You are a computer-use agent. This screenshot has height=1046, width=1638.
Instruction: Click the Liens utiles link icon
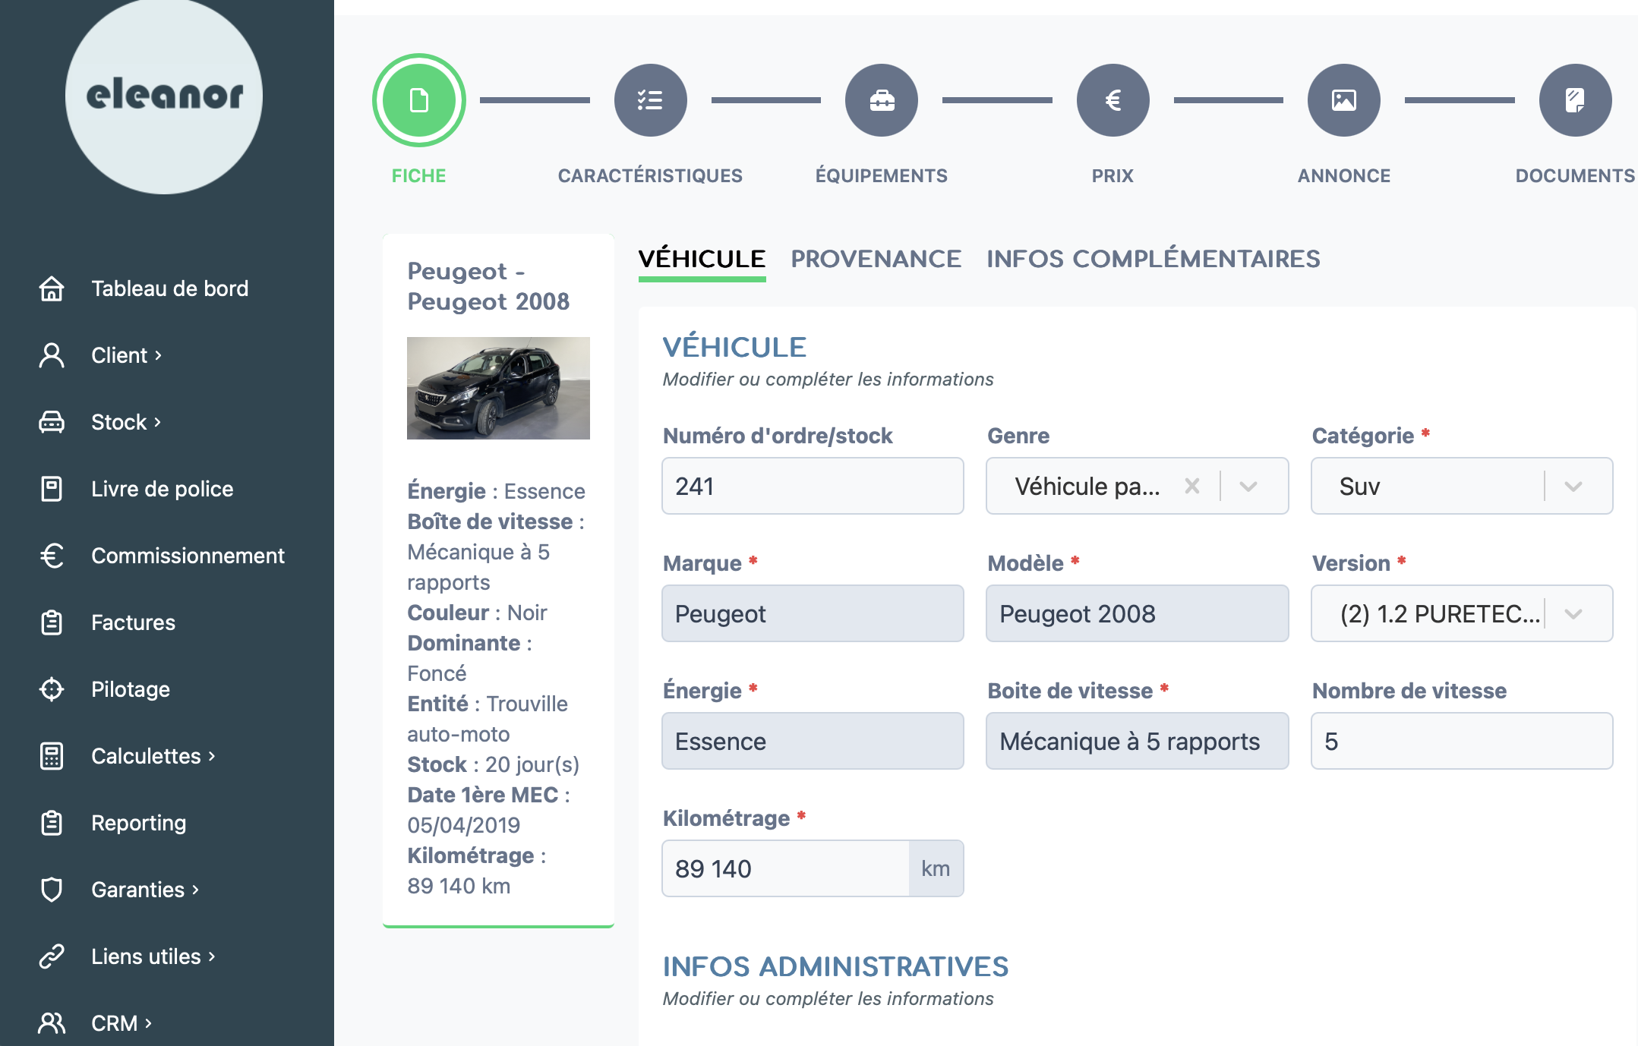(52, 956)
